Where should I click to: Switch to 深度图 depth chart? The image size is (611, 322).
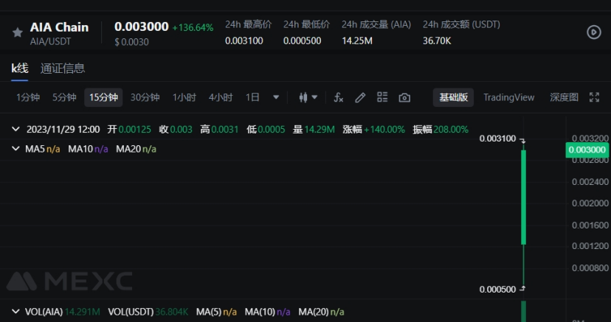(565, 97)
